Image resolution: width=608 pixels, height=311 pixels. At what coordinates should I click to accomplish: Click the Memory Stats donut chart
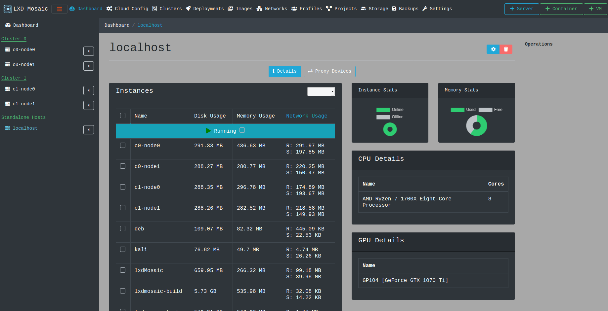[476, 125]
